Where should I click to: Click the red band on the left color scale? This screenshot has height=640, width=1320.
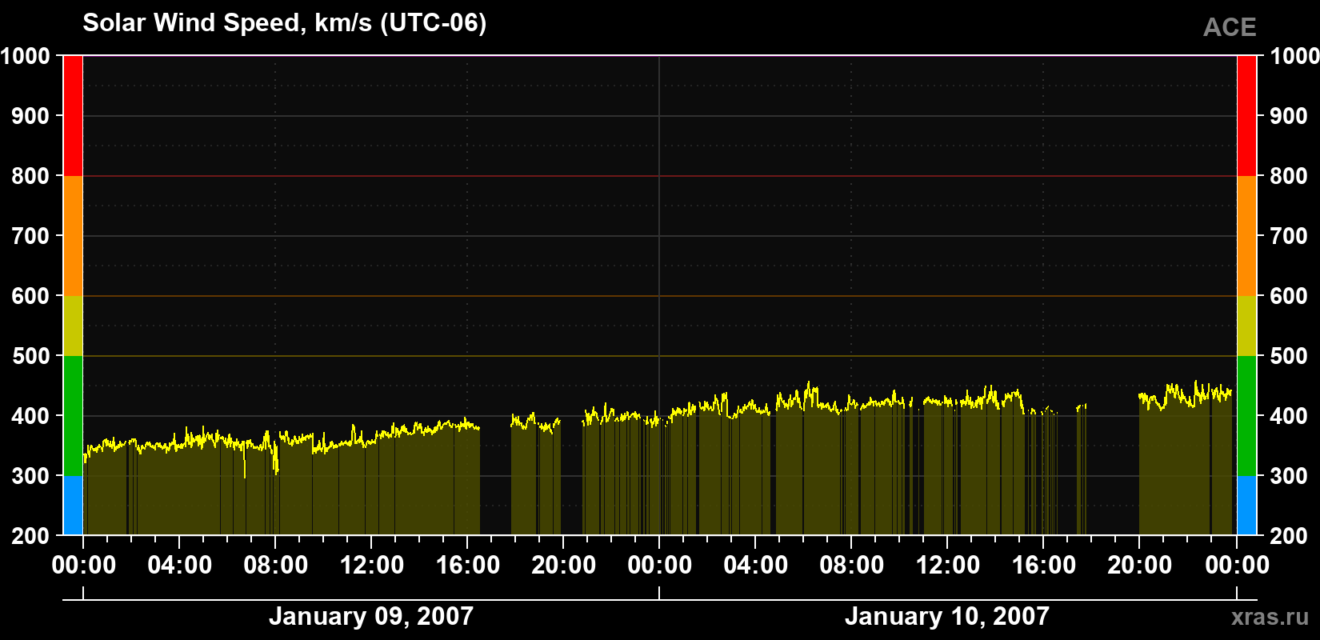[x=73, y=116]
